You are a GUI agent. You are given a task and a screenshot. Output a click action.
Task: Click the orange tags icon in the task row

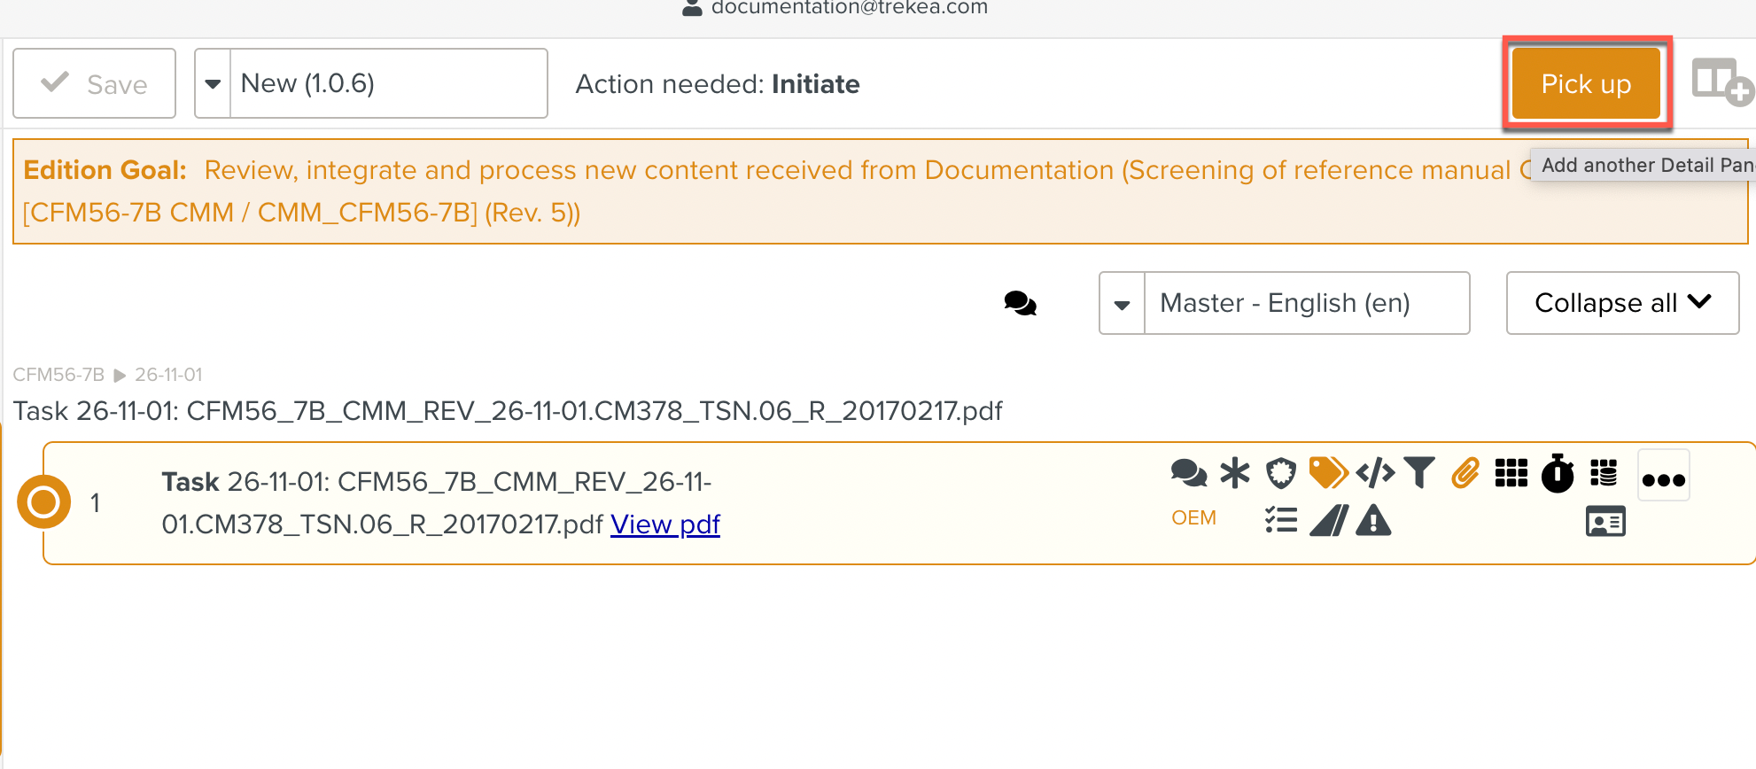click(x=1327, y=473)
